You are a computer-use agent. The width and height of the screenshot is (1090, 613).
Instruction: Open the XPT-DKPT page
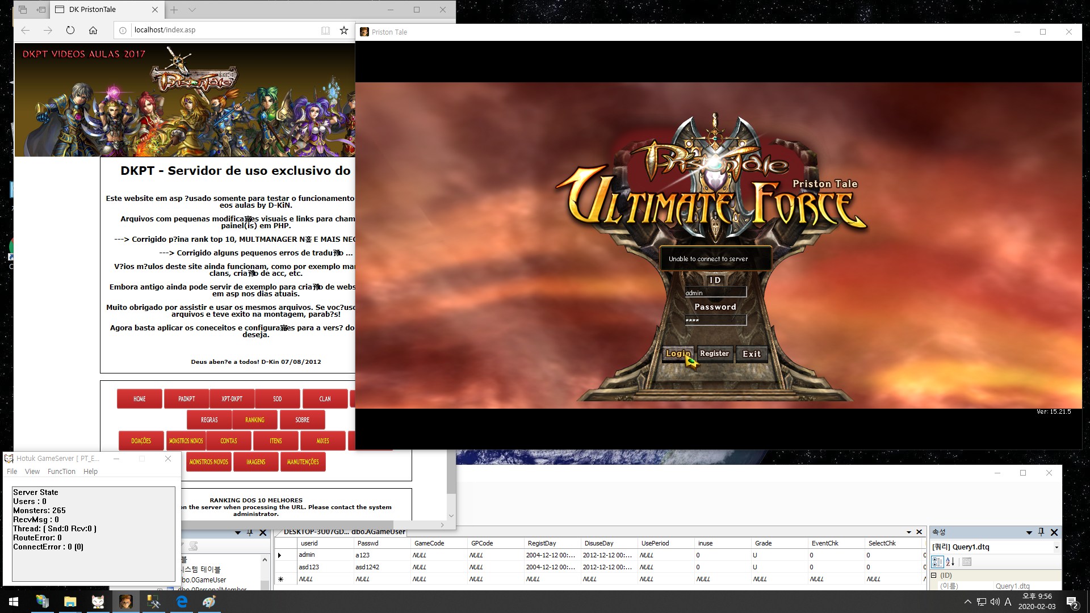[x=232, y=399]
